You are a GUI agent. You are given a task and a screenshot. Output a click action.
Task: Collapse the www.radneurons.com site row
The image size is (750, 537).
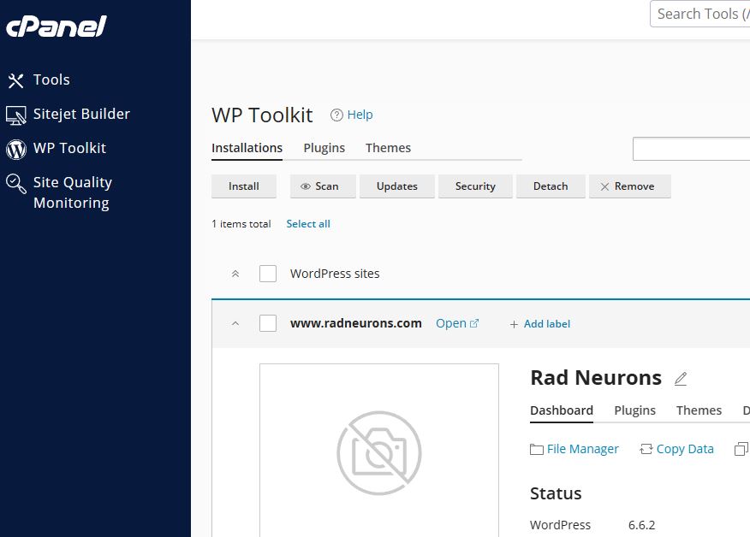point(235,323)
